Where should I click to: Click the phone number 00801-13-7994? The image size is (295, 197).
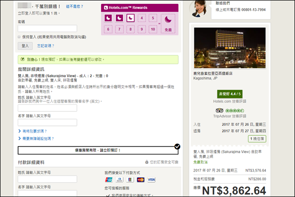253,10
